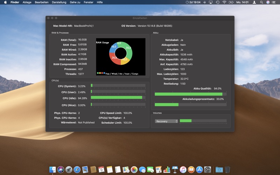Click the clock Mo. 14:01

[x=242, y=2]
